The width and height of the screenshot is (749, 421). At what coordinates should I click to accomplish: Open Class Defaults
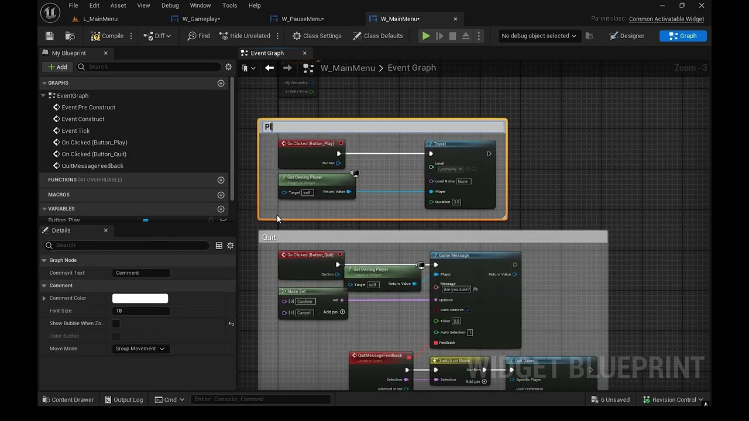click(378, 36)
